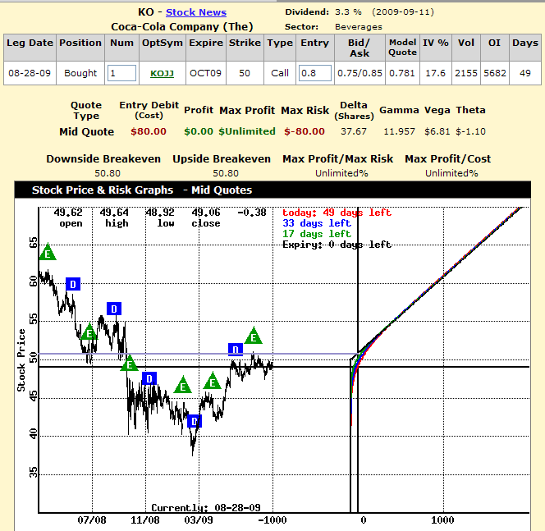
Task: Click the earnings marker just below the 50 line
Action: pos(130,363)
